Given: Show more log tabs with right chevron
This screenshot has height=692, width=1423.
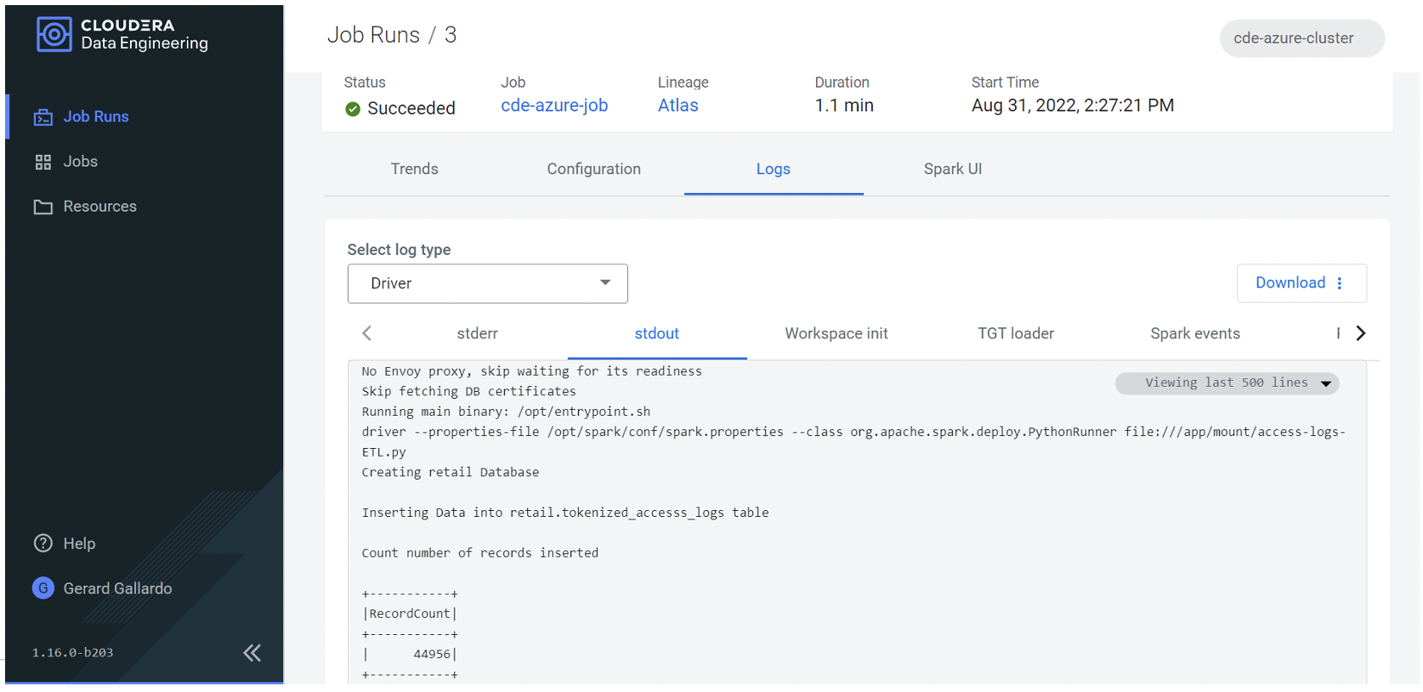Looking at the screenshot, I should (1361, 333).
